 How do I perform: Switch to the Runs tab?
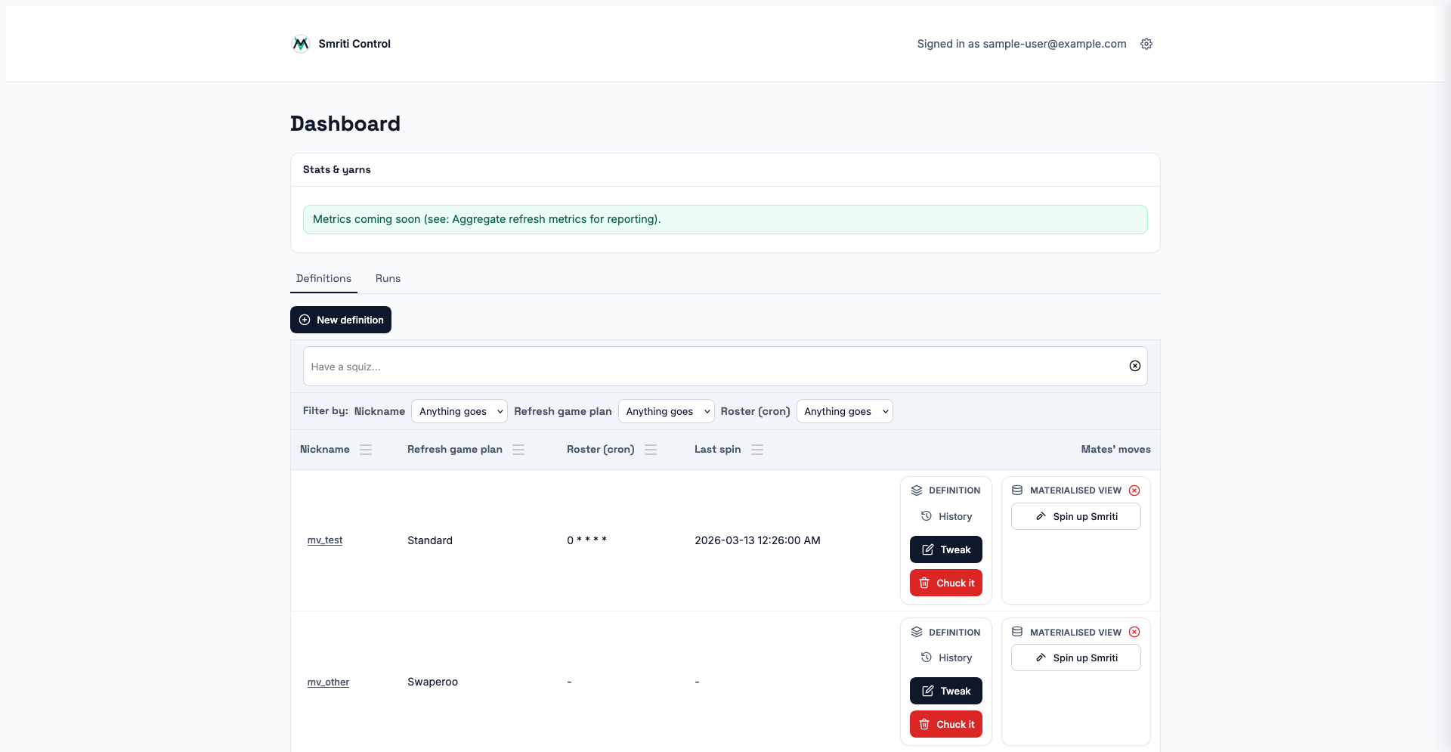388,278
